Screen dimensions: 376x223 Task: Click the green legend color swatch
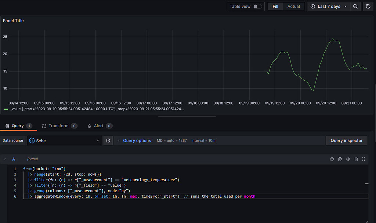pos(5,109)
